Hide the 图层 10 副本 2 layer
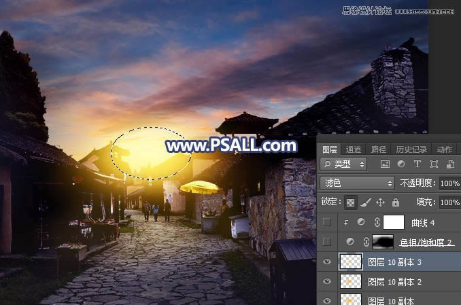This screenshot has height=305, width=461. (328, 281)
